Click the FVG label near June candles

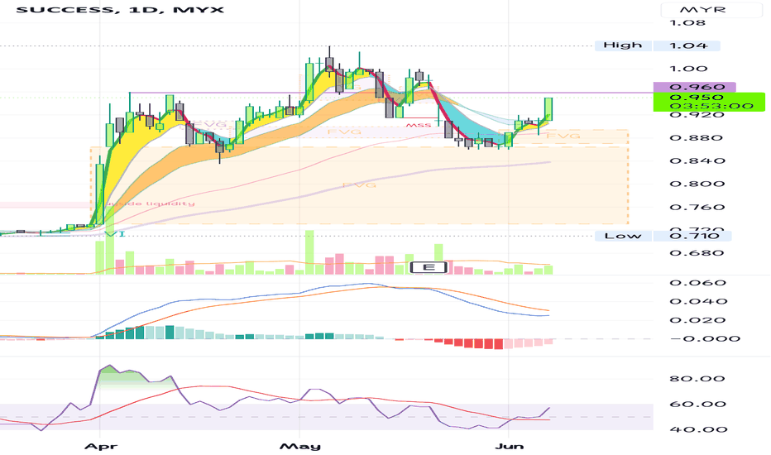563,136
